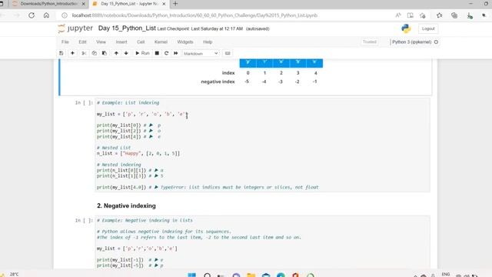Image resolution: width=492 pixels, height=277 pixels.
Task: Run the selected cell
Action: click(142, 53)
